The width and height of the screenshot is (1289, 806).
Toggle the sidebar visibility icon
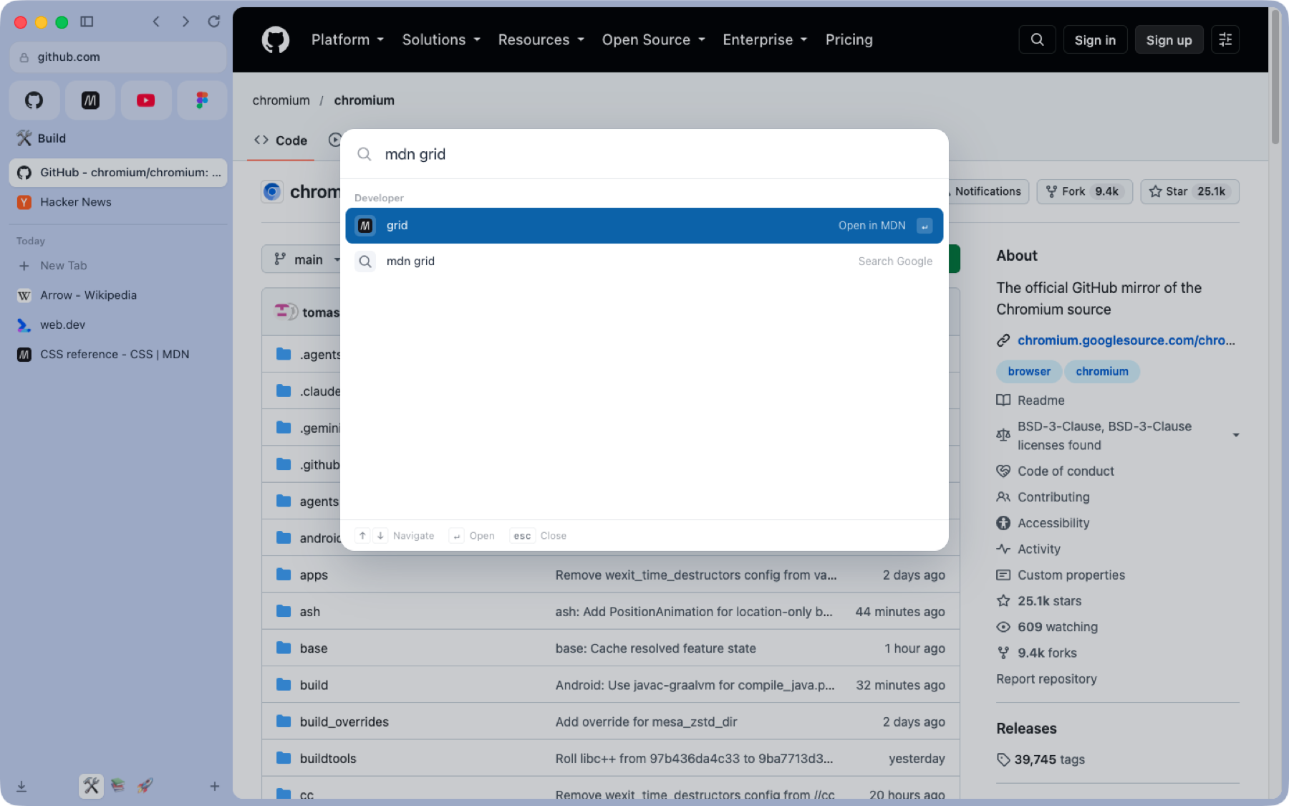[x=87, y=21]
